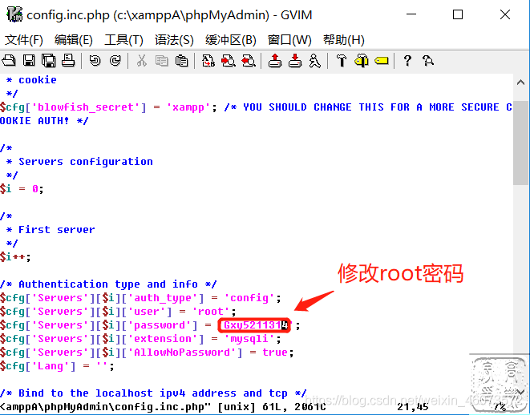Screen dimensions: 530x415
Task: Click the GVIM application icon in title bar
Action: coord(14,14)
